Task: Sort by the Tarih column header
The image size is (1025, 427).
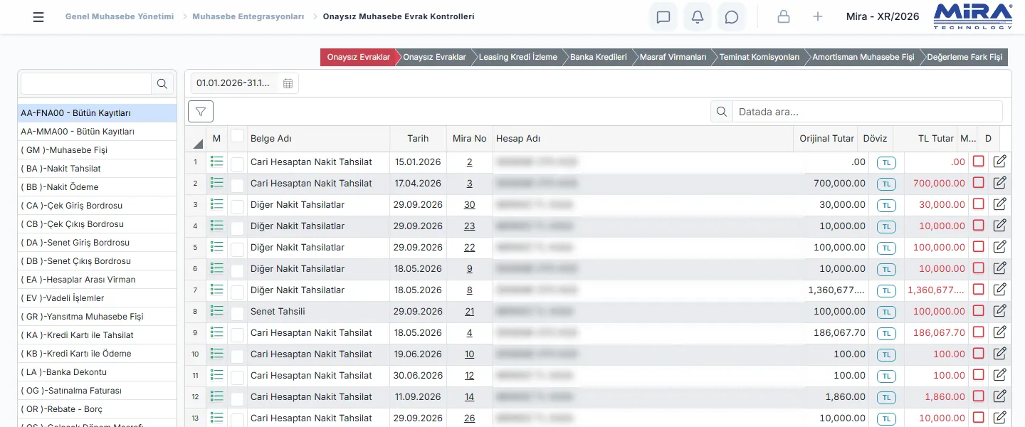Action: click(418, 139)
